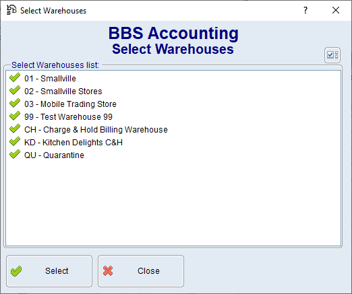Image resolution: width=352 pixels, height=294 pixels.
Task: Click the red cross on Close button
Action: tap(108, 270)
